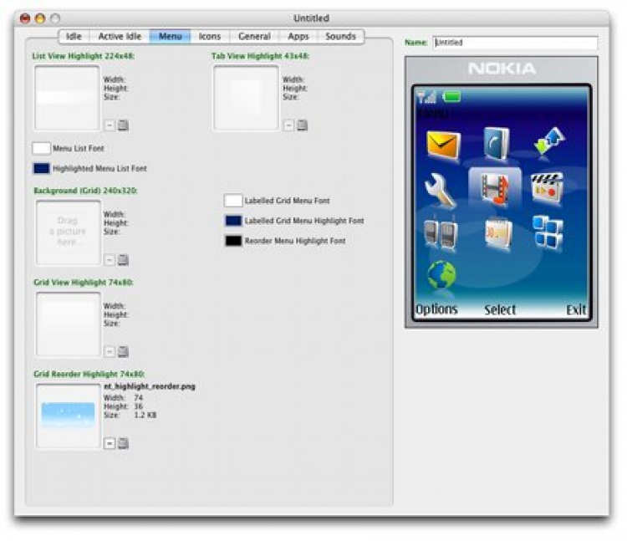
Task: Switch to the Idle tab
Action: (74, 37)
